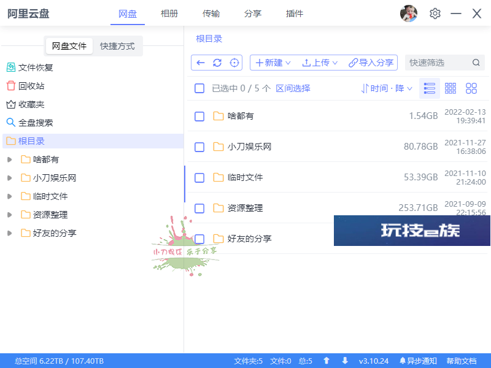Viewport: 491px width, 368px height.
Task: Open 啥都有 folder name in file list
Action: 241,116
